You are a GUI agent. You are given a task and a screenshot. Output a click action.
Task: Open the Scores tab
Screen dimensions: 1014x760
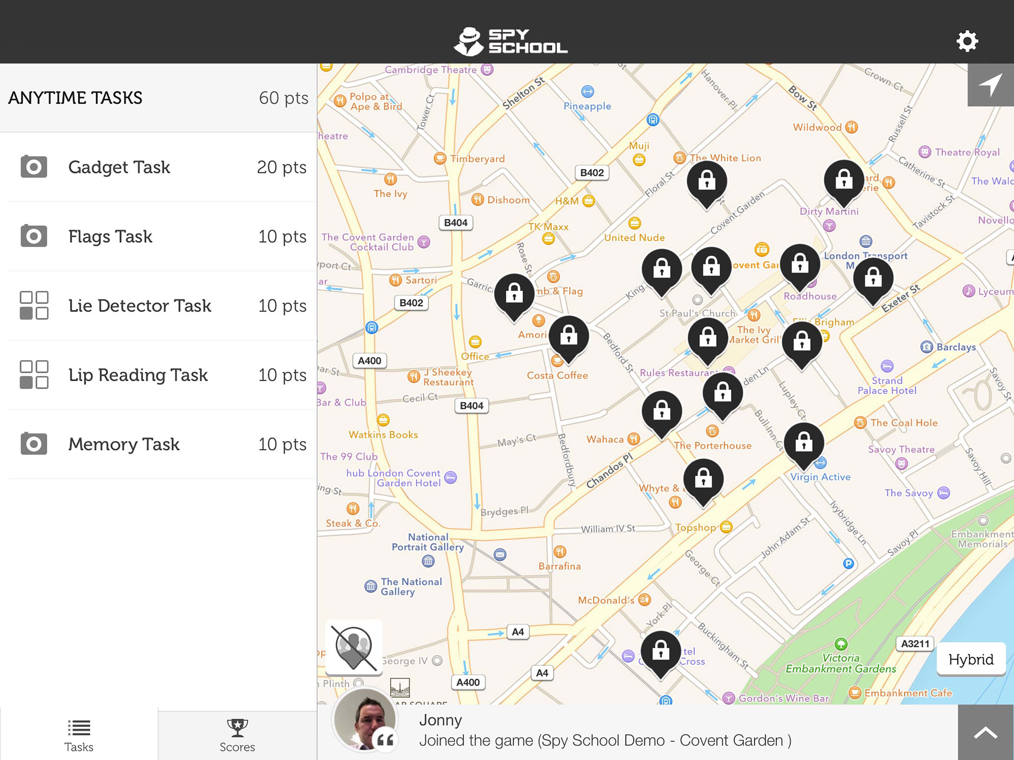click(x=237, y=735)
